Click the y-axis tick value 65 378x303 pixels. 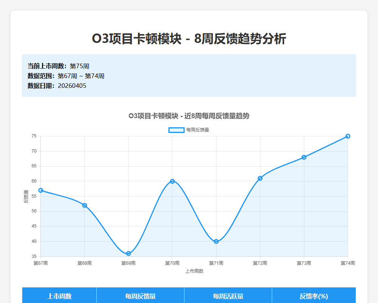click(x=34, y=166)
